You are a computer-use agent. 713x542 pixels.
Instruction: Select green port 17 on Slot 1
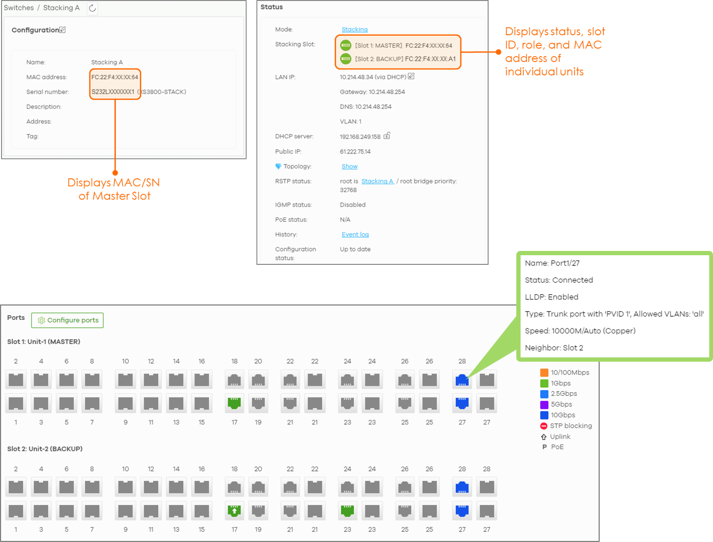pos(234,403)
